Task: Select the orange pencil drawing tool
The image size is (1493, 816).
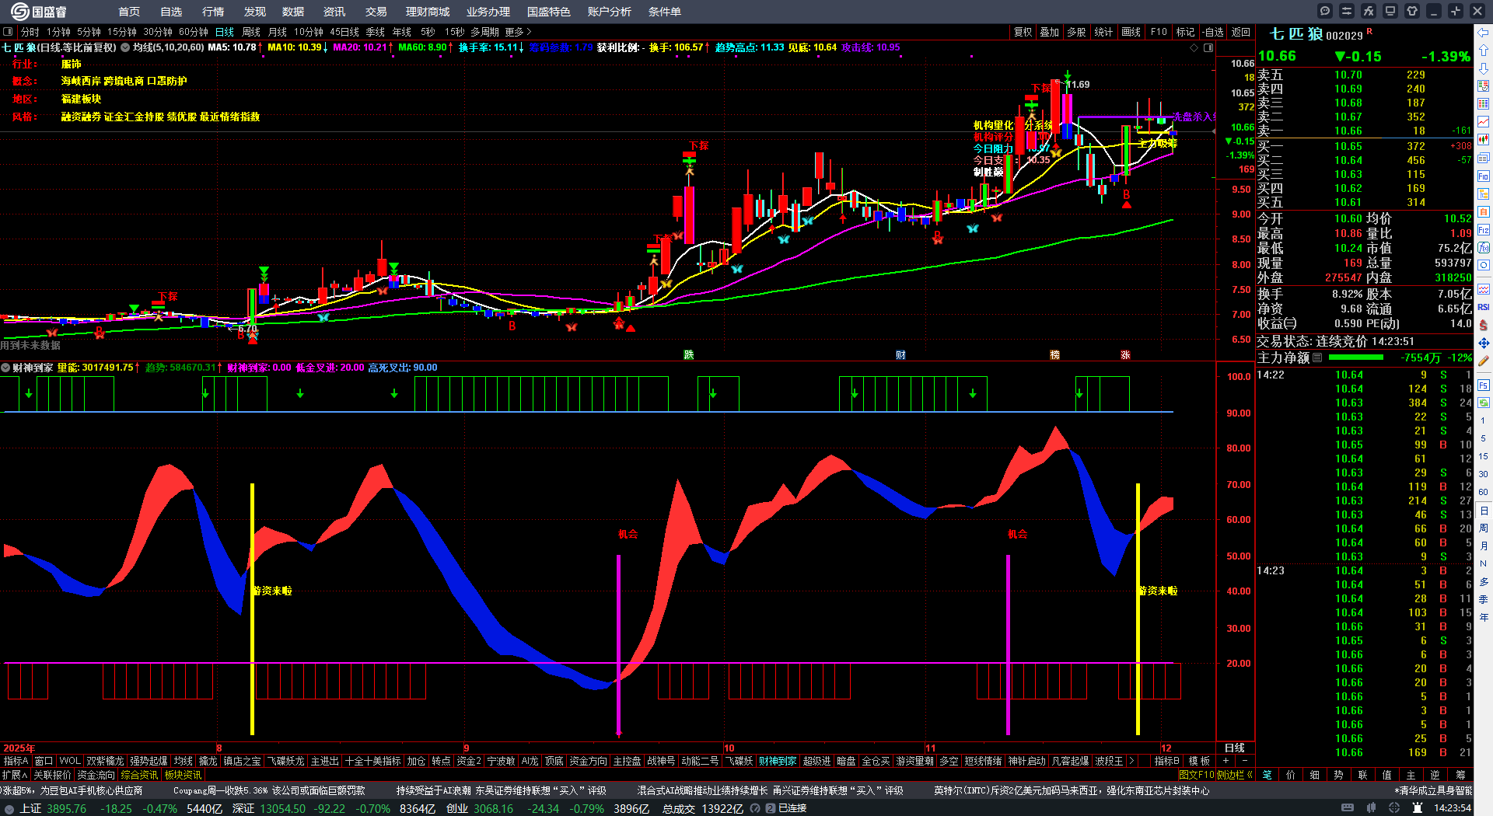Action: [1484, 361]
